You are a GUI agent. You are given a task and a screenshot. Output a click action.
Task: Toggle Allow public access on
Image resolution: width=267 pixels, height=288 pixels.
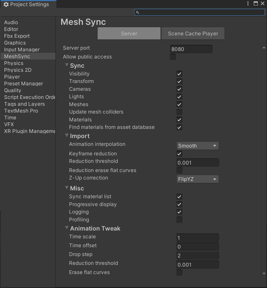tap(173, 57)
